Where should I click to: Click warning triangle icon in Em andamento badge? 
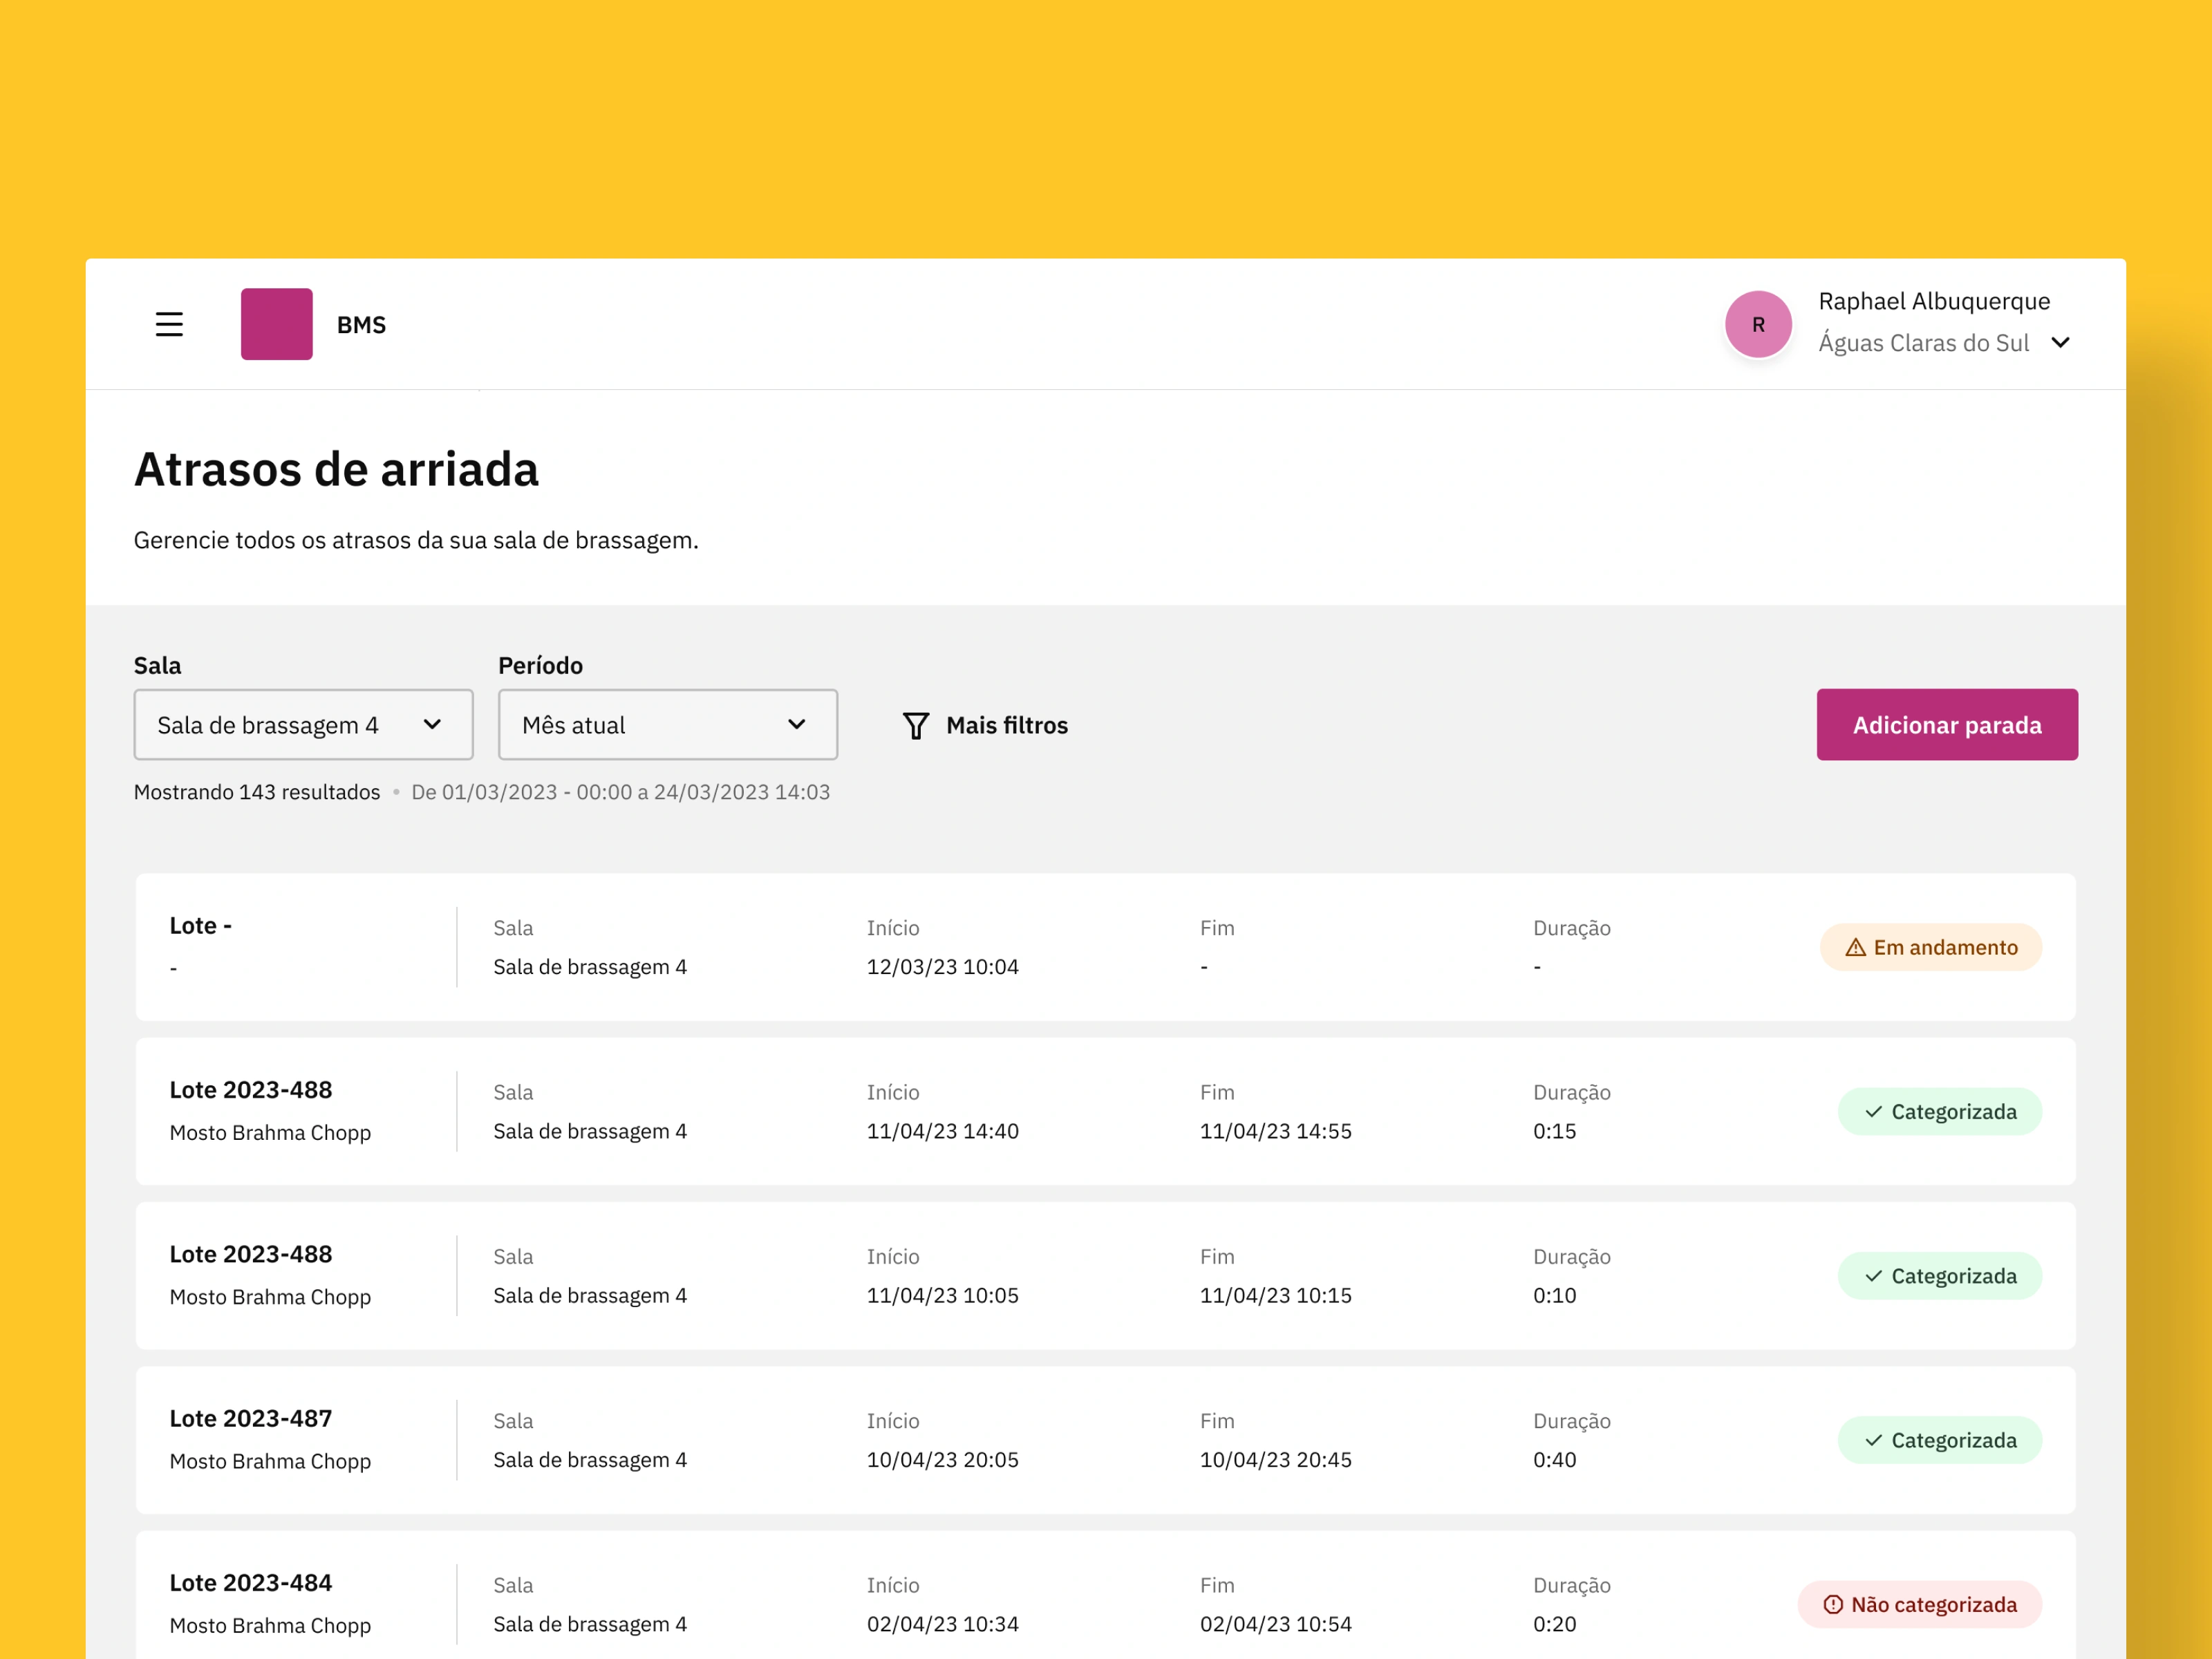(1856, 947)
